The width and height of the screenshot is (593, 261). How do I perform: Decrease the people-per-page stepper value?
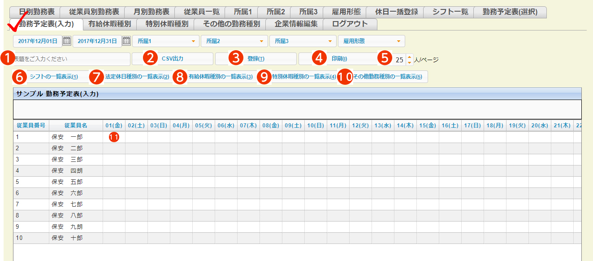(x=409, y=62)
